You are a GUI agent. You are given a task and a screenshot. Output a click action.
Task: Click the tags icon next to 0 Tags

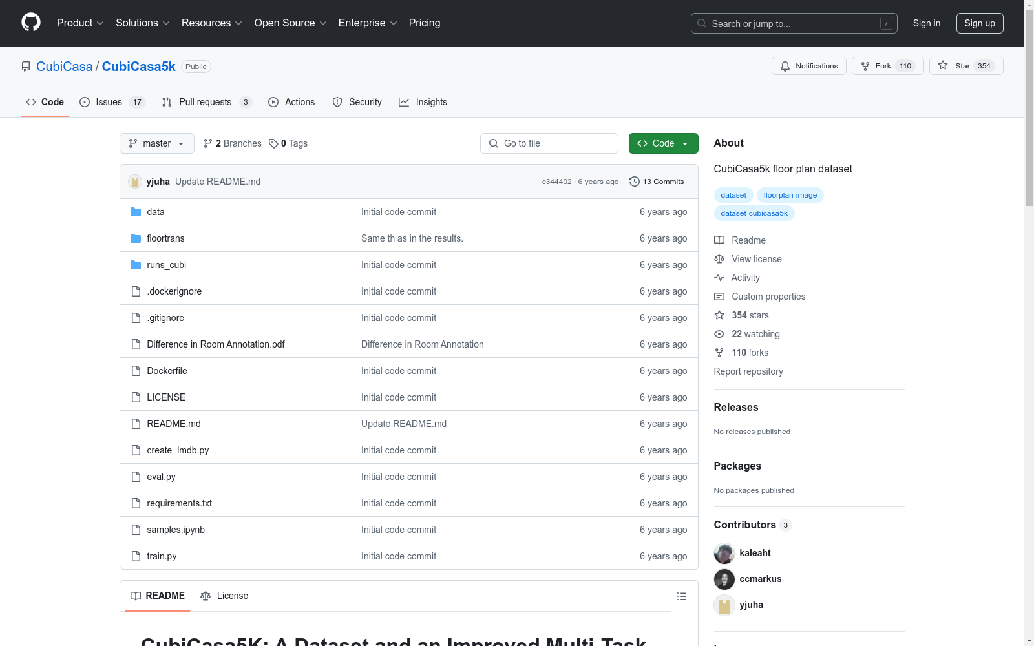[x=273, y=143]
